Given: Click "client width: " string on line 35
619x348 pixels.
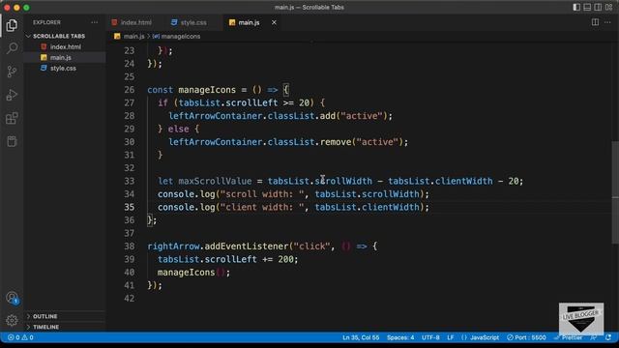Looking at the screenshot, I should [262, 207].
